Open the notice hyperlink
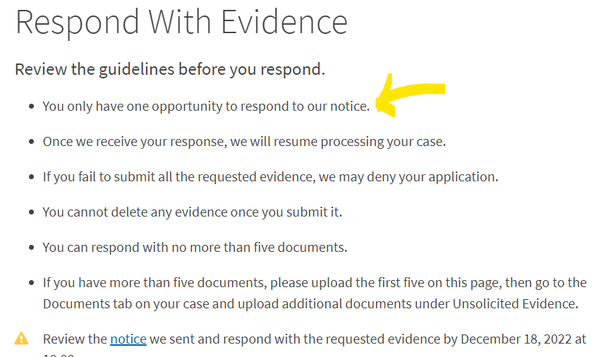The image size is (608, 357). pyautogui.click(x=128, y=339)
